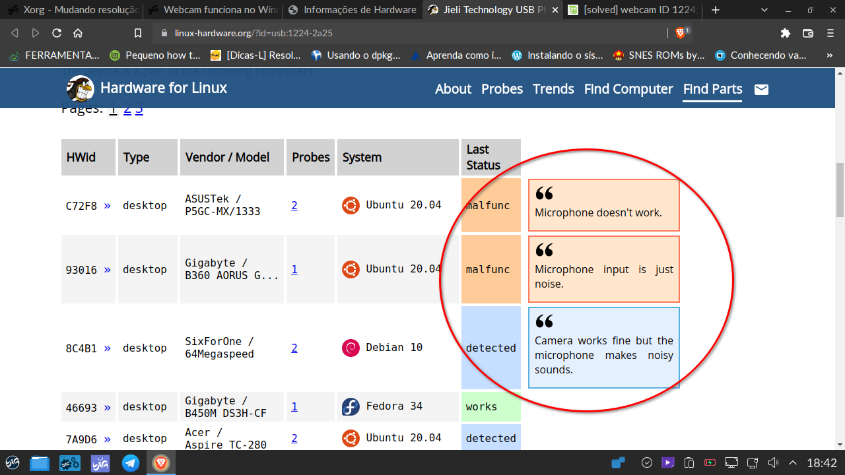Open FERRAMENTA... bookmark
This screenshot has height=475, width=845.
[x=54, y=55]
